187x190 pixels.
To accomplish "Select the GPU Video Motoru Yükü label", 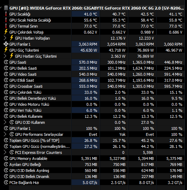I will (x=29, y=104).
